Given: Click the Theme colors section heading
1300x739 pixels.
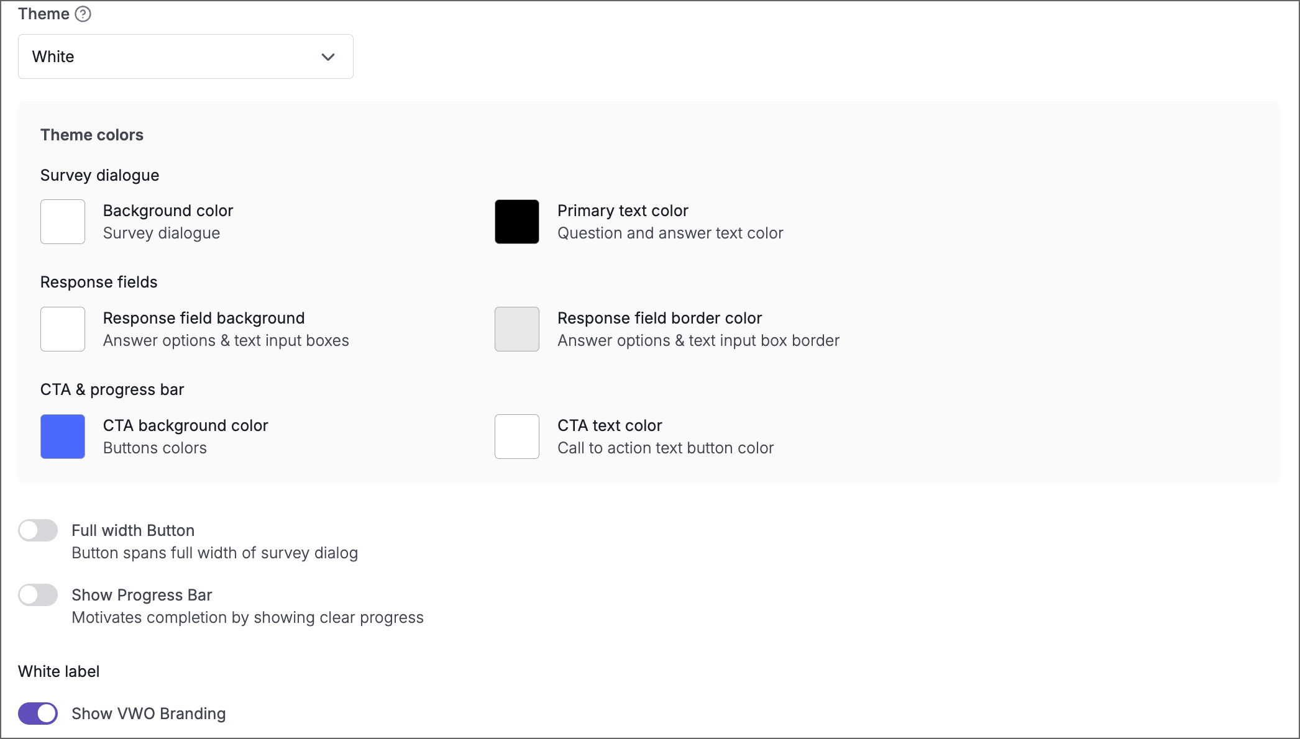Looking at the screenshot, I should [x=92, y=135].
